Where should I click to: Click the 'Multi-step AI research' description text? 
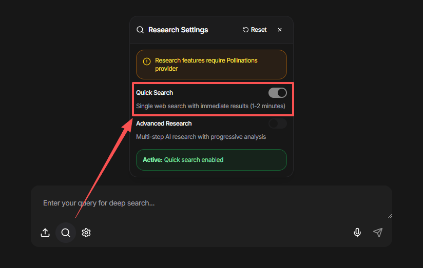point(201,137)
